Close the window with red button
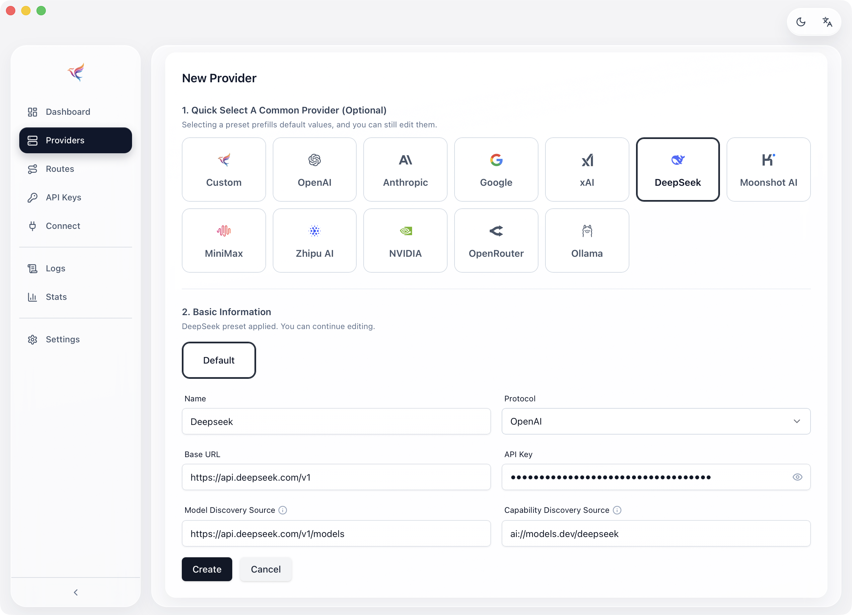This screenshot has width=852, height=615. click(x=11, y=11)
